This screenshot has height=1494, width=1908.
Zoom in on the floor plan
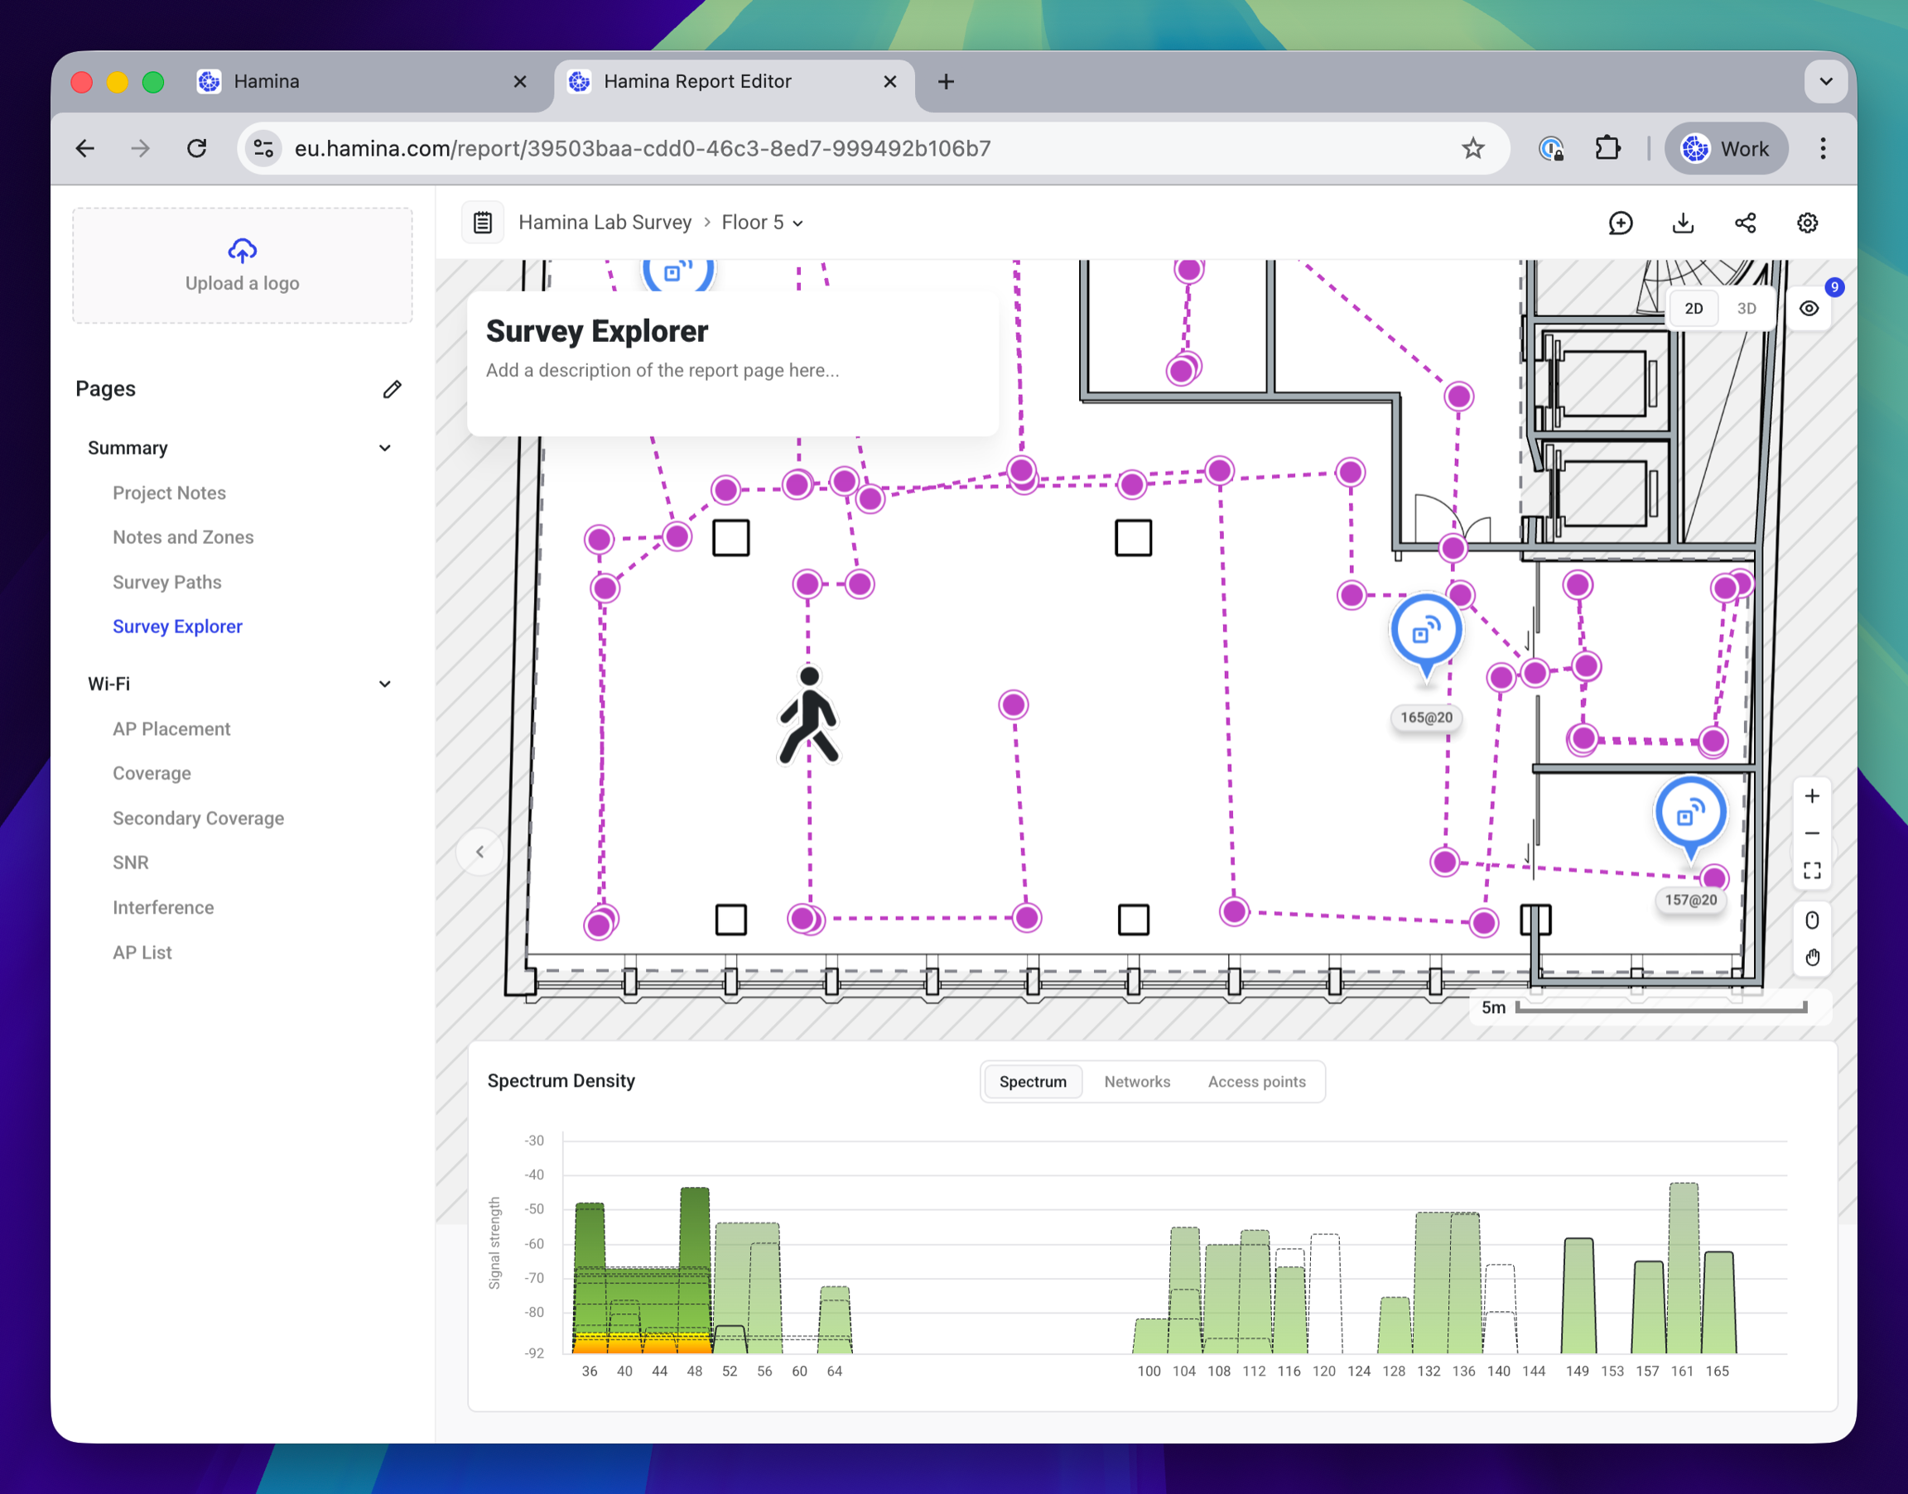click(1812, 796)
